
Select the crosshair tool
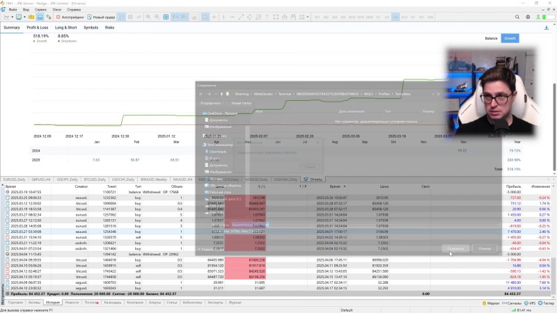click(x=214, y=17)
